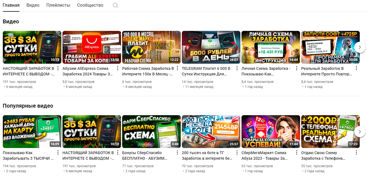Click the 14 тыс. просмотров text
Image resolution: width=367 pixels, height=180 pixels.
[197, 82]
